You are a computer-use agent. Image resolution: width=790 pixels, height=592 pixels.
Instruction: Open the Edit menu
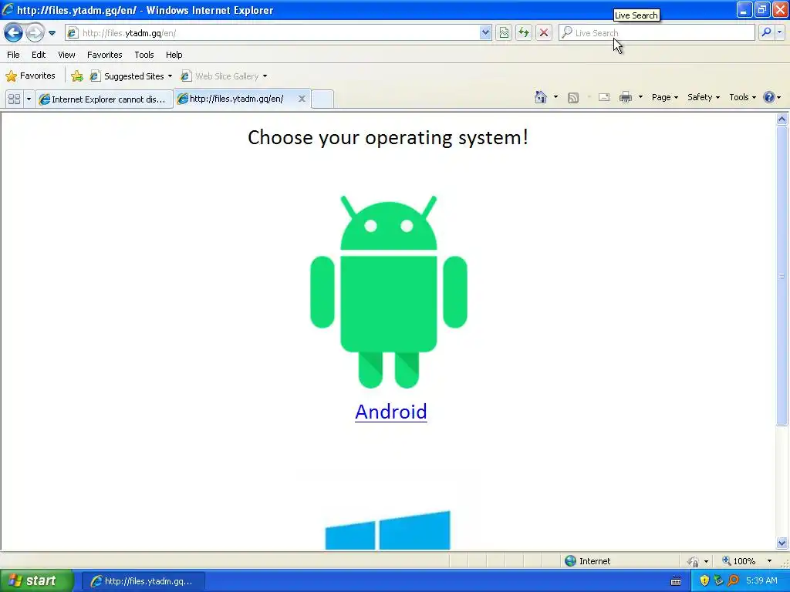tap(39, 55)
